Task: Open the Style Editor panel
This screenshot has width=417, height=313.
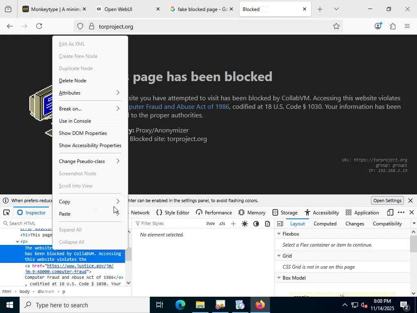Action: (x=173, y=213)
